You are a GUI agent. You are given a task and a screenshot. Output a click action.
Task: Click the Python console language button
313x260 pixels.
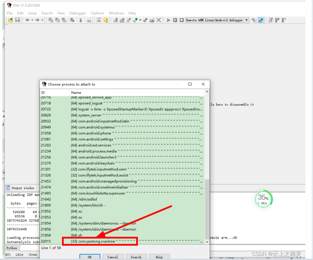tap(12, 248)
